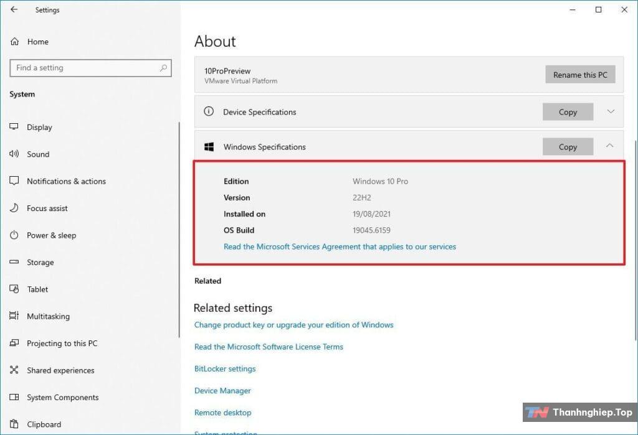Click the About page vertical scrollbar
This screenshot has width=638, height=435.
coord(636,241)
